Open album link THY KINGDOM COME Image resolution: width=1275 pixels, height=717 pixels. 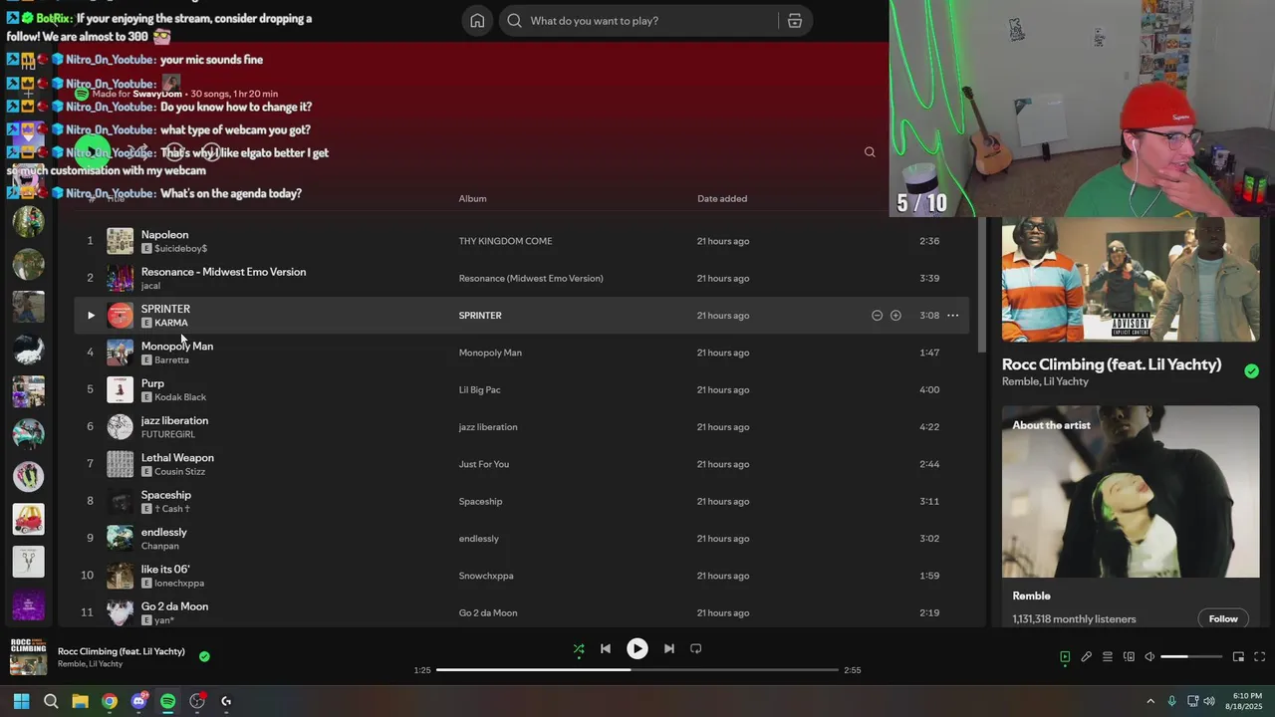click(x=505, y=241)
